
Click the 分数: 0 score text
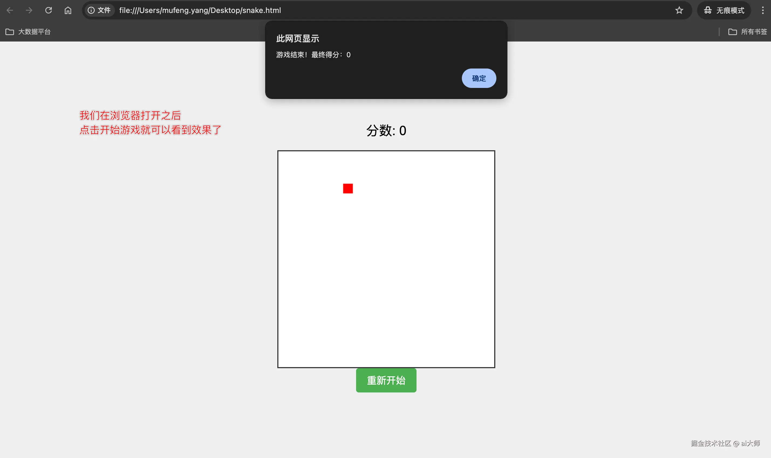coord(386,131)
